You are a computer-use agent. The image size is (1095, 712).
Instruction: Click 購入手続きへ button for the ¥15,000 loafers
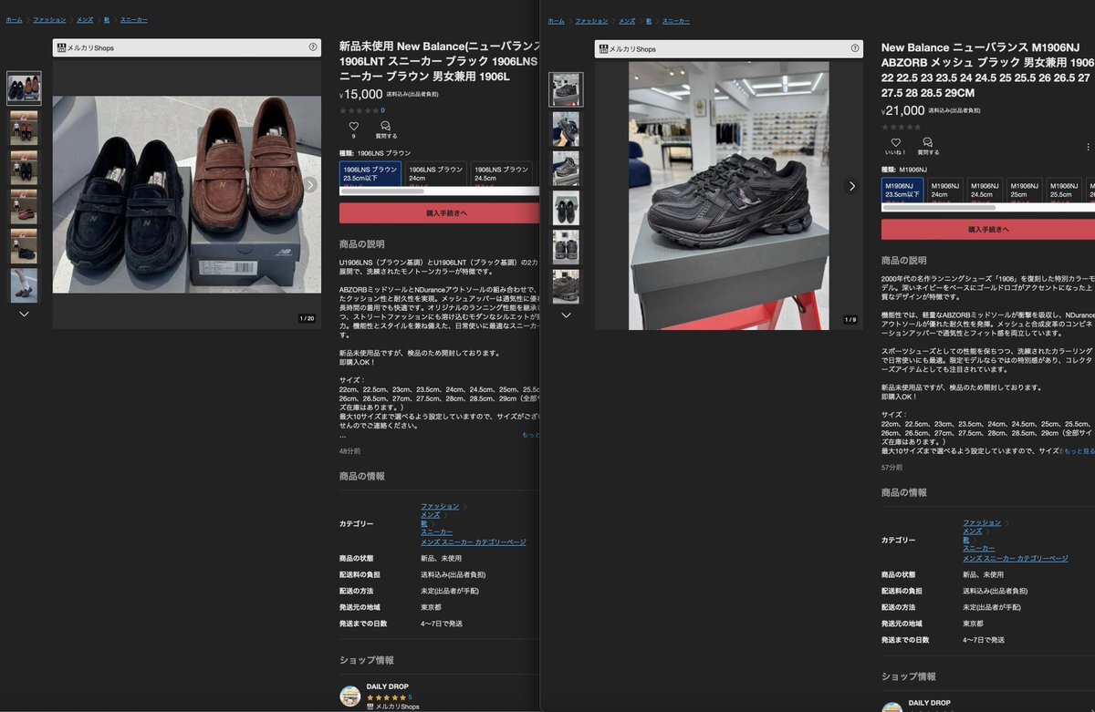pyautogui.click(x=440, y=213)
